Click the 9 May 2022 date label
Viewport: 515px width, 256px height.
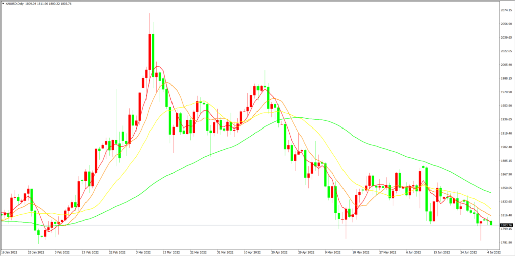pos(333,252)
